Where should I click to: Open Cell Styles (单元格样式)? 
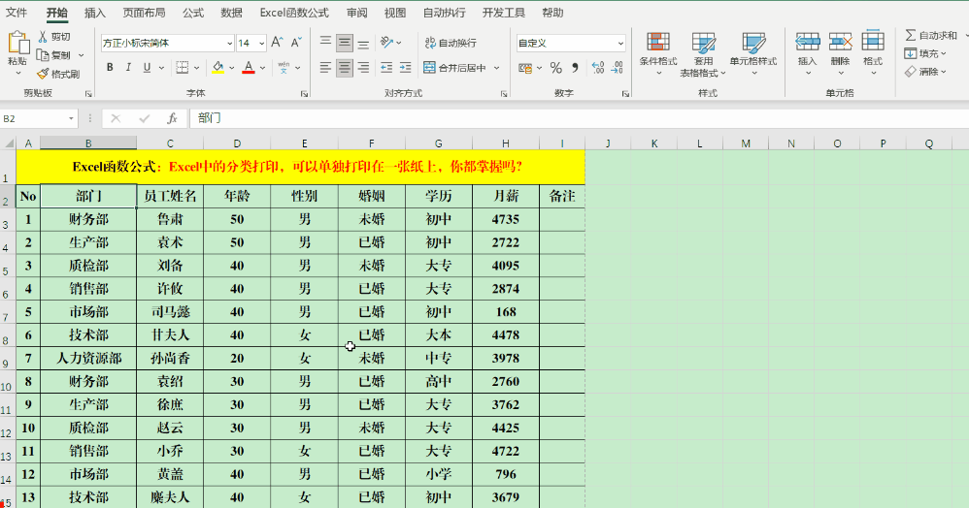753,52
